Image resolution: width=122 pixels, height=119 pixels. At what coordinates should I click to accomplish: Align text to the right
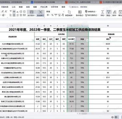pos(17,15)
